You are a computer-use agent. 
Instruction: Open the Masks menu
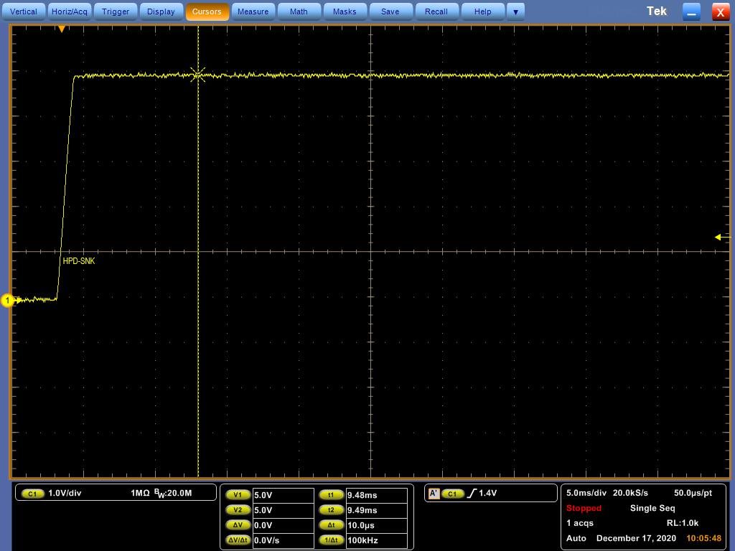345,11
